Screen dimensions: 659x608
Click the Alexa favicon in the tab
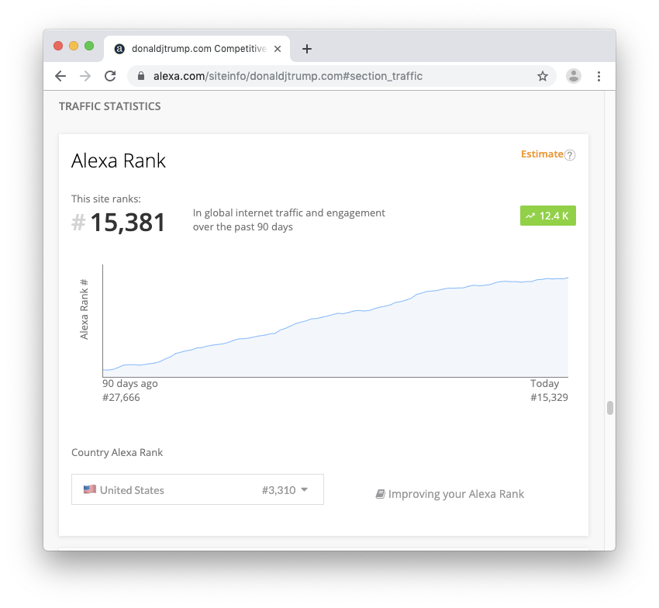119,49
